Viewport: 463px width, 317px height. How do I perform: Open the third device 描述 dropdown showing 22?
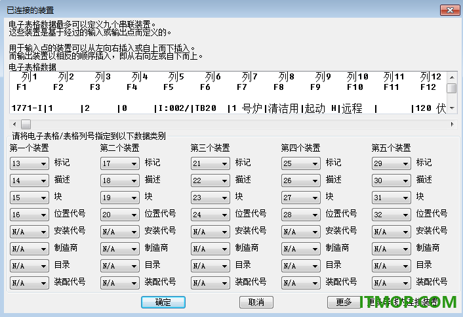(x=211, y=180)
